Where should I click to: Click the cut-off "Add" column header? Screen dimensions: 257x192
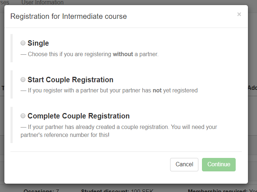pos(252,88)
